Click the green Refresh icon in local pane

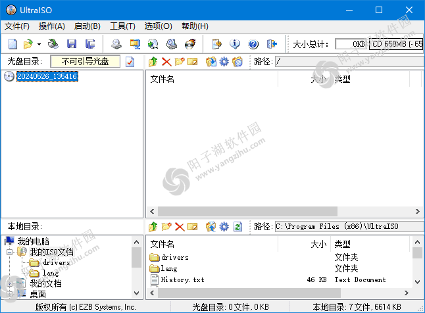(x=238, y=227)
